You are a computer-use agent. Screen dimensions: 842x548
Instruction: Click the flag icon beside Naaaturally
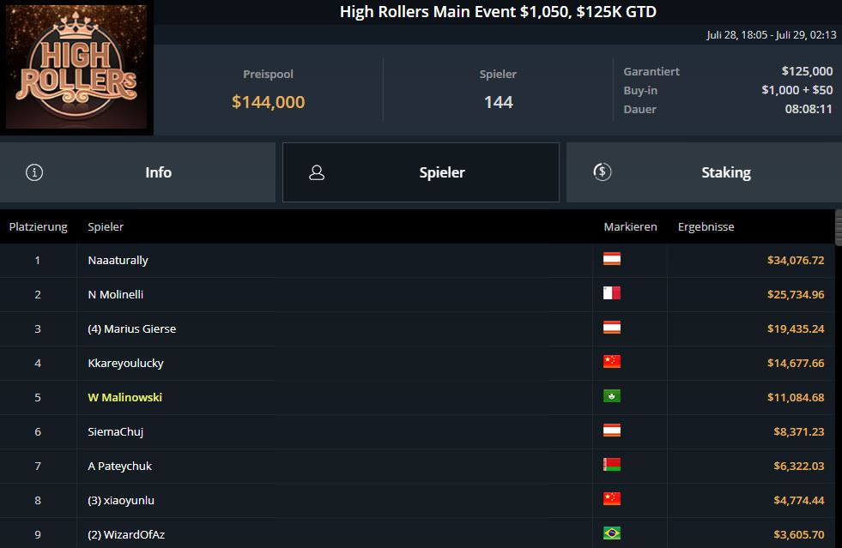tap(611, 259)
